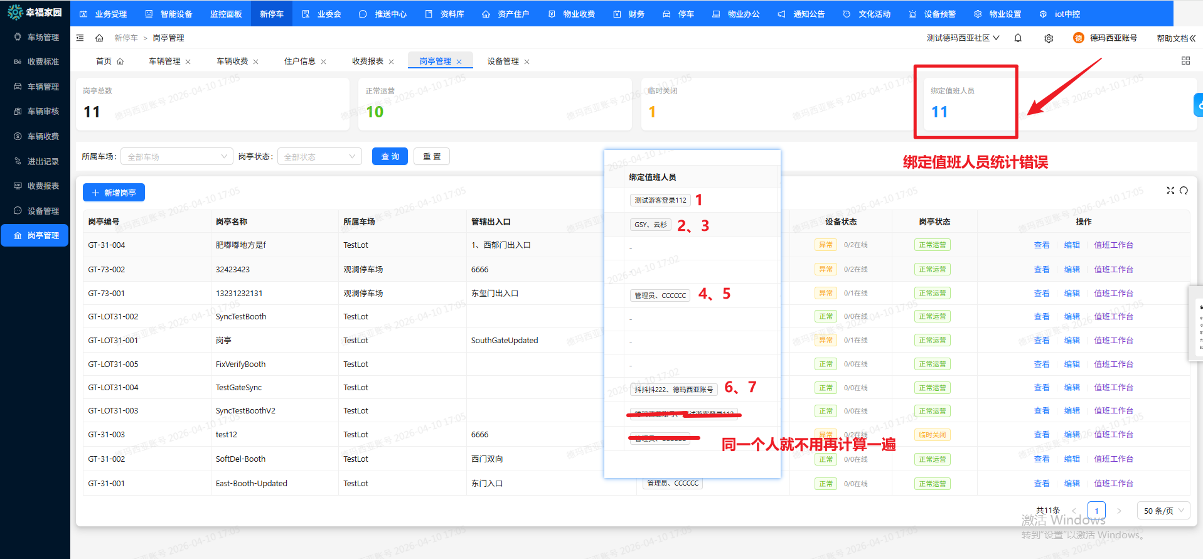Open 值班工作台 for booth GT-31-004
This screenshot has height=559, width=1203.
coord(1113,245)
